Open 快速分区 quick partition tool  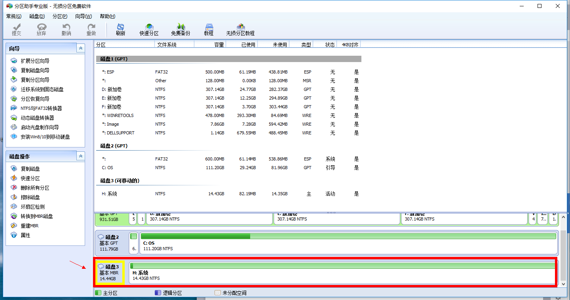(x=149, y=30)
